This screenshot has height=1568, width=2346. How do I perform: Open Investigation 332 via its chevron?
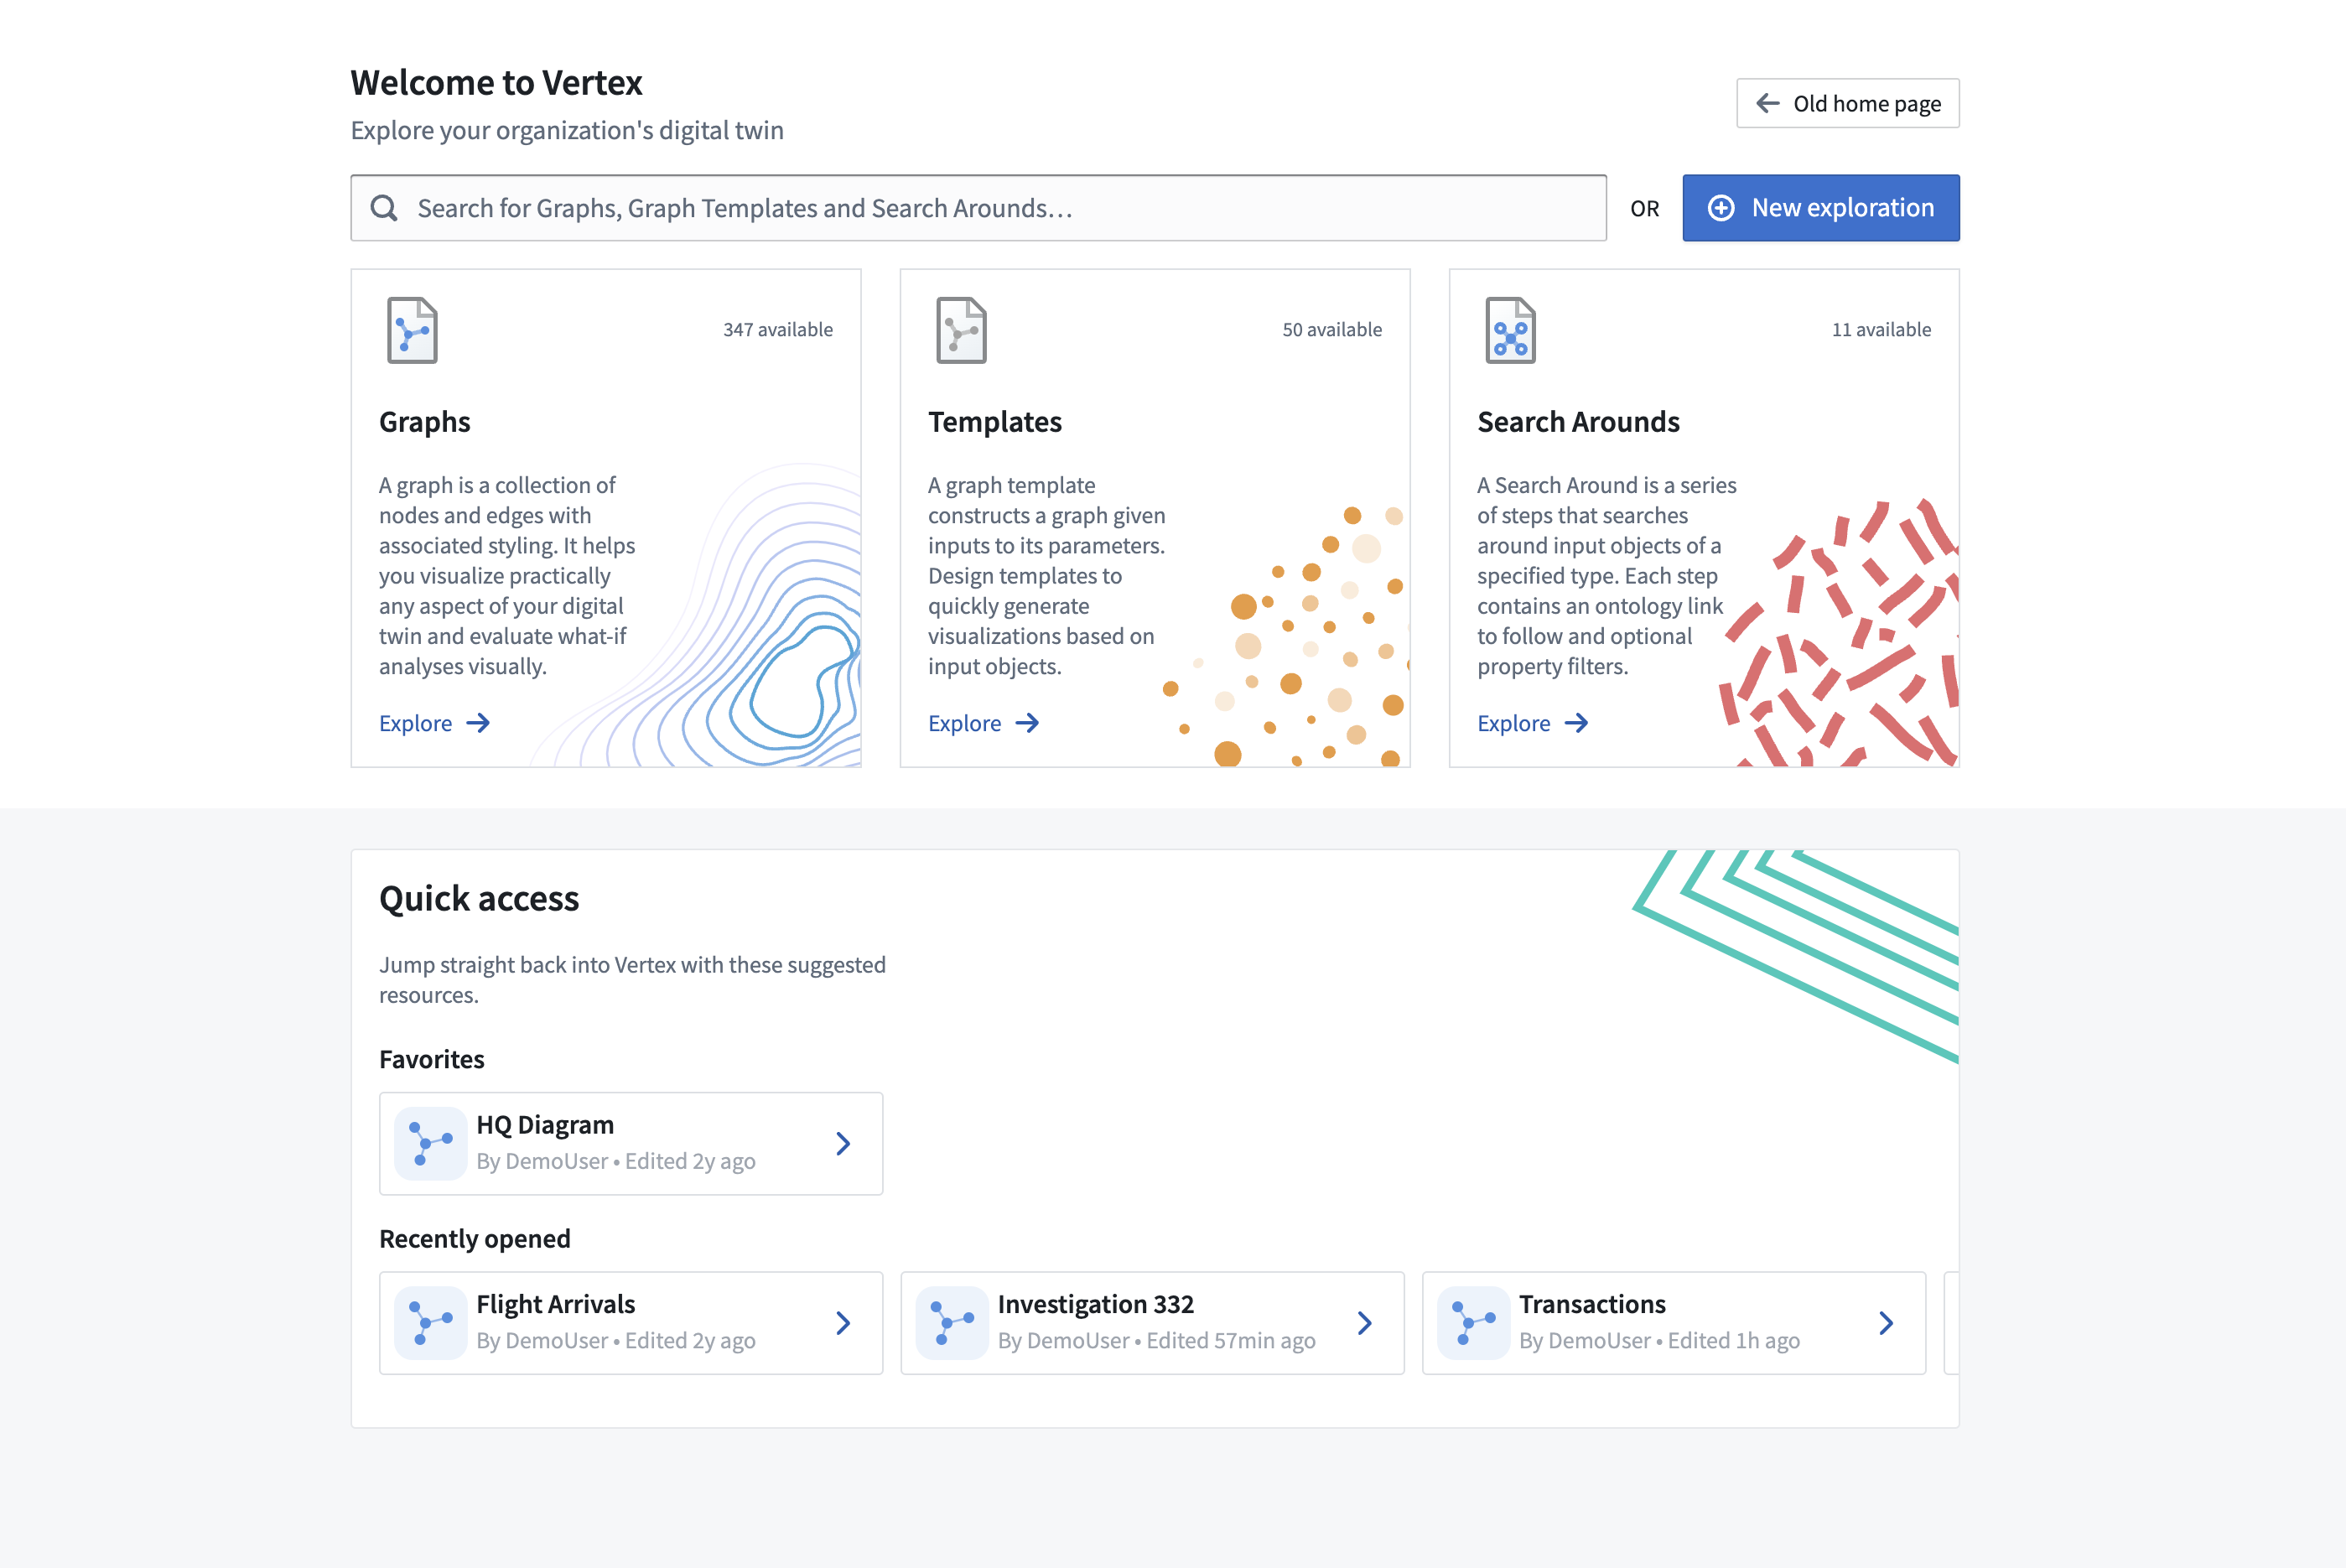click(x=1364, y=1323)
